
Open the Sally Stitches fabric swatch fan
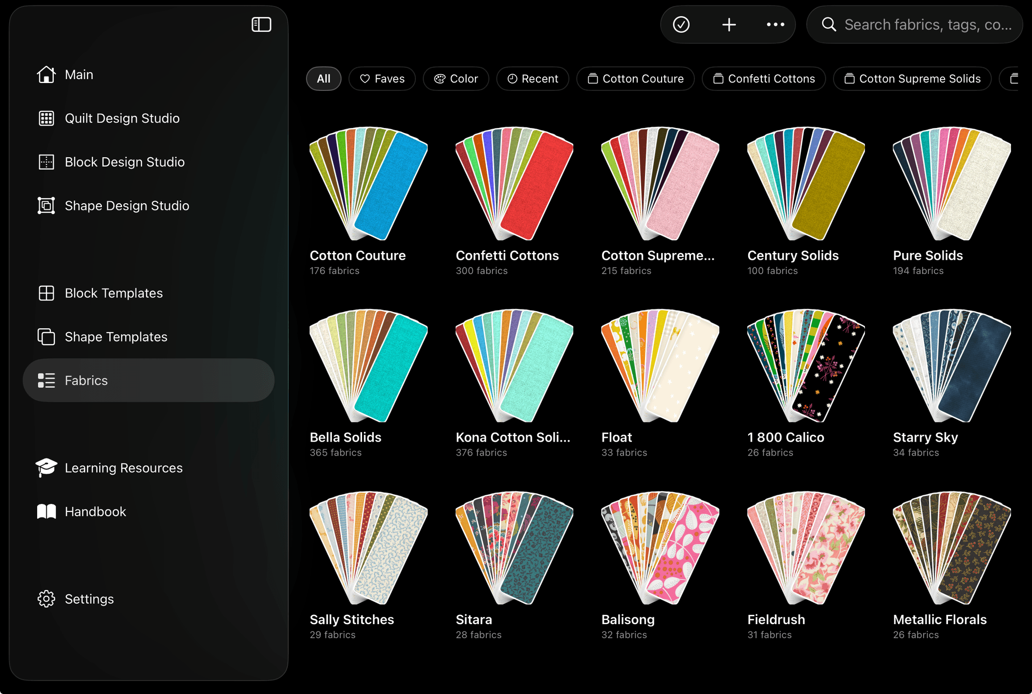(368, 547)
